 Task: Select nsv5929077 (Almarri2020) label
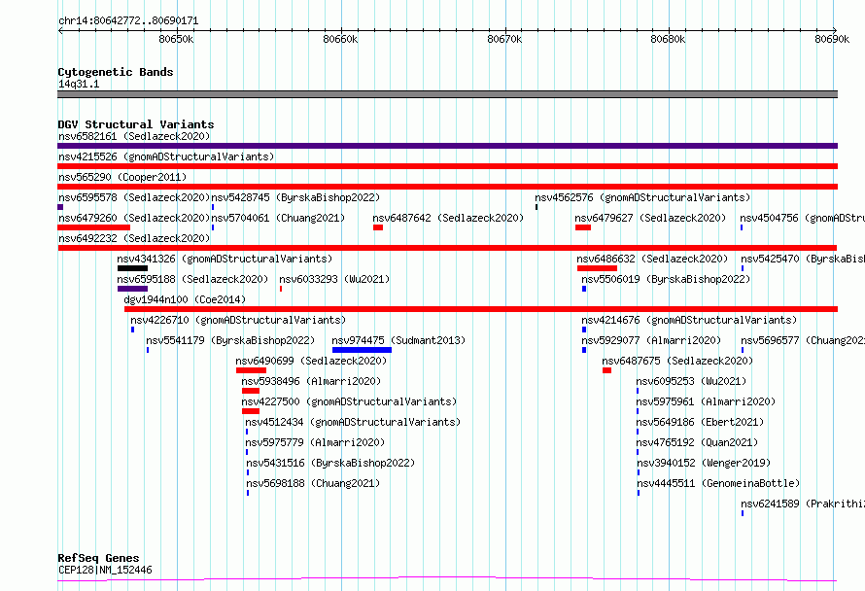point(651,340)
